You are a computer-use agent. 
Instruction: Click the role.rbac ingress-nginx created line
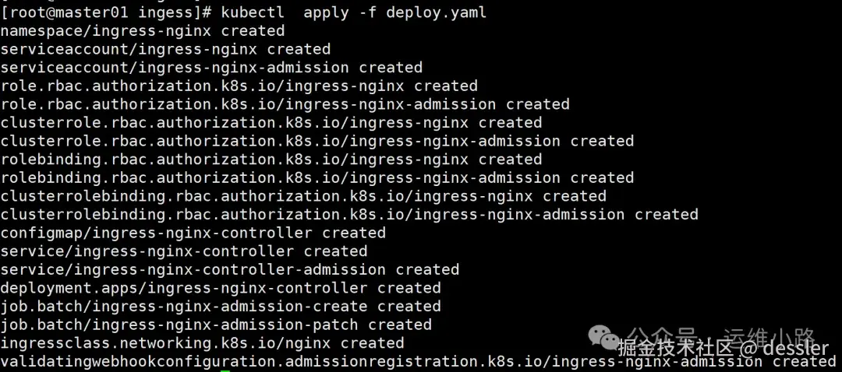point(239,86)
